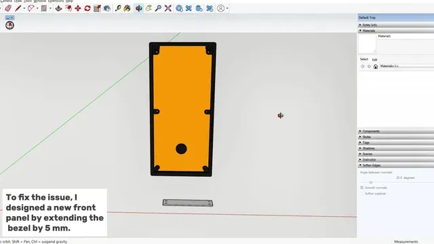Select the Scale tool
Viewport: 434px width, 244px height.
point(97,8)
